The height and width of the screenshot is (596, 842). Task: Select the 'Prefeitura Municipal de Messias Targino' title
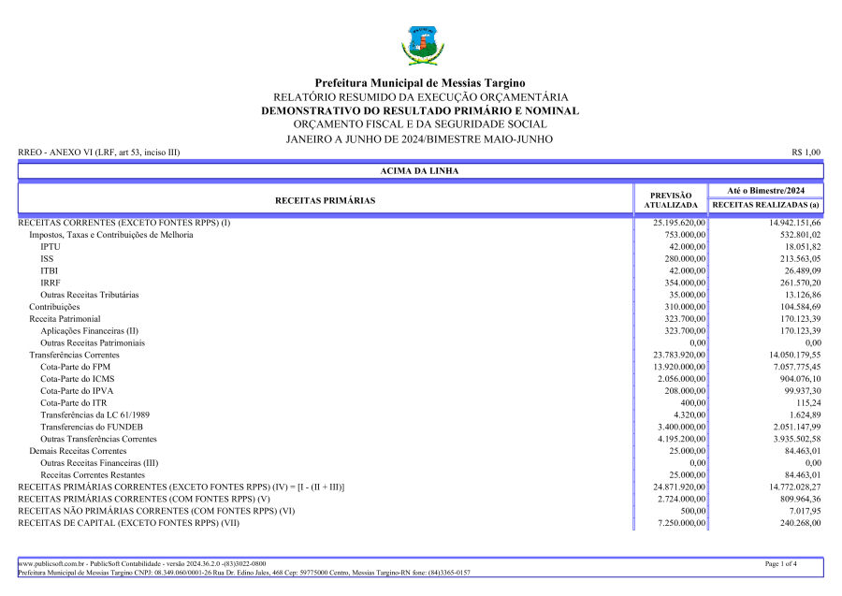click(x=420, y=83)
